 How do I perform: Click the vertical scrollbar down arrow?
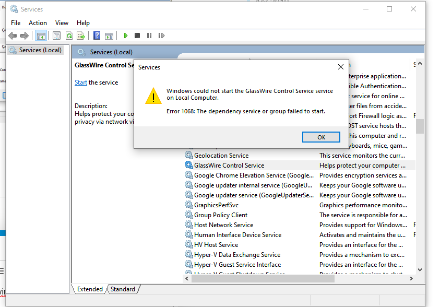420,270
